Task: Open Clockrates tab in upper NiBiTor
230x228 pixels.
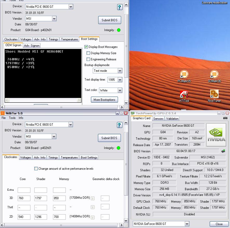Action: tap(11, 39)
